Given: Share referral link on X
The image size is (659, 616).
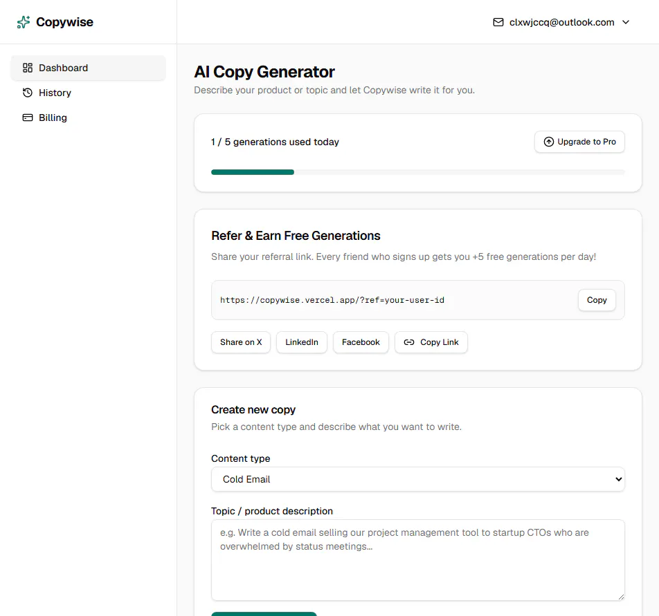Looking at the screenshot, I should pos(241,342).
